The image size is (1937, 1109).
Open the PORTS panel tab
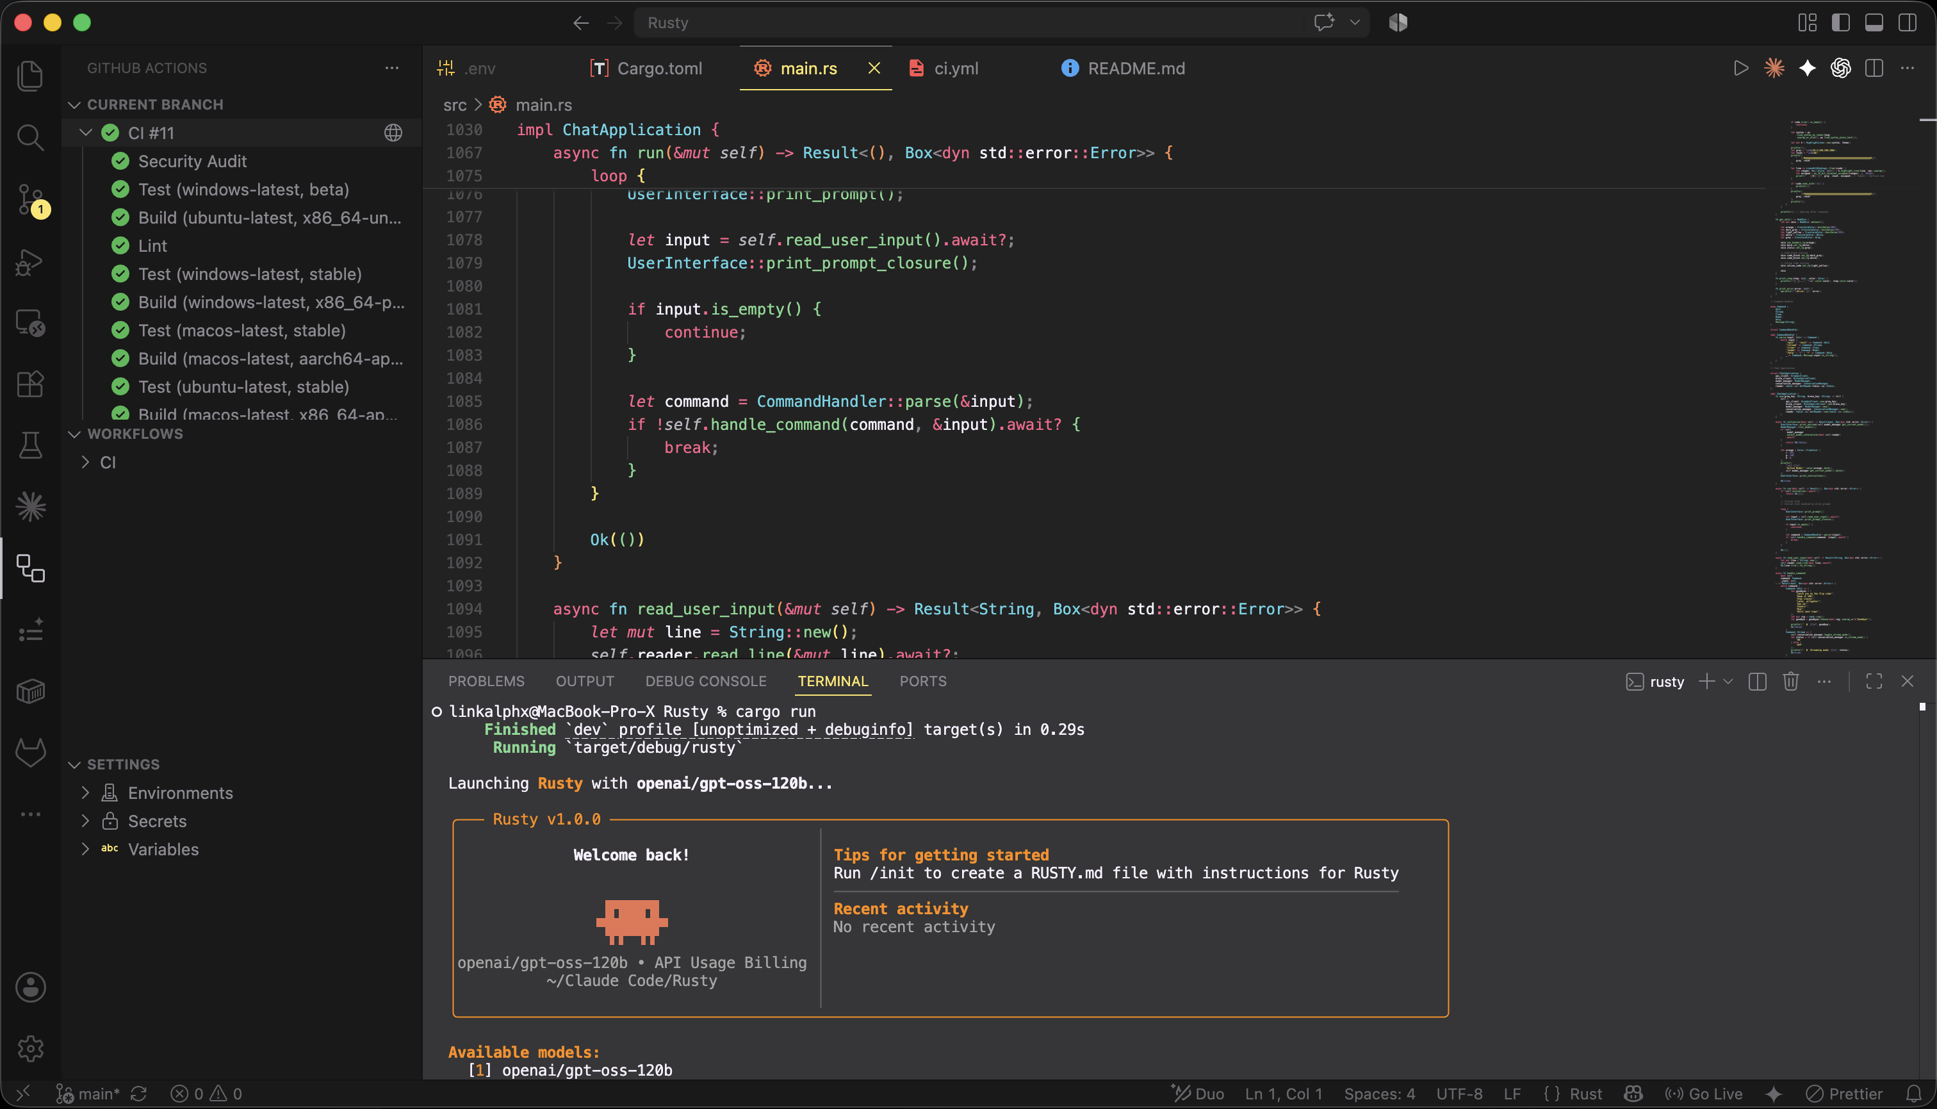[x=923, y=681]
